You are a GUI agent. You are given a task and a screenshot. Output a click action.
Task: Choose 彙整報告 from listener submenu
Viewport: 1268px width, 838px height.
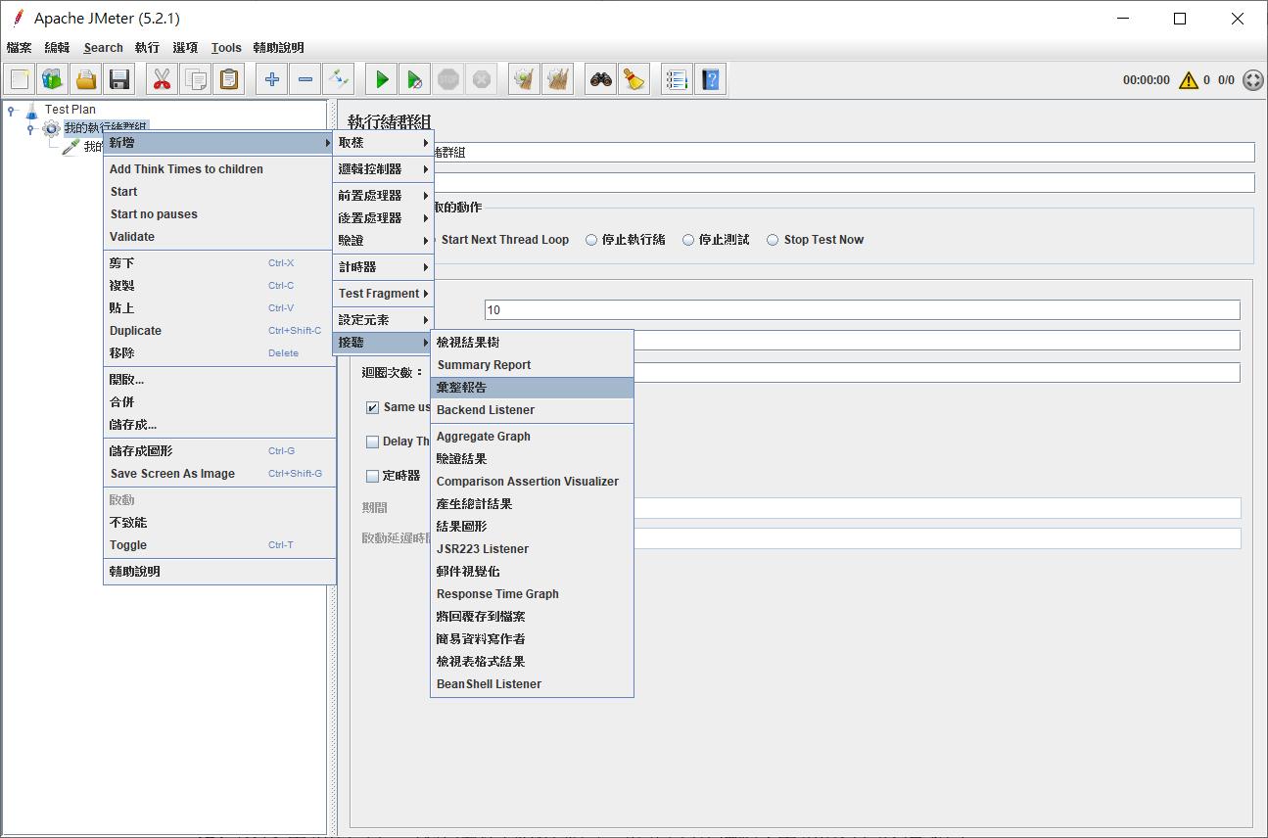point(532,388)
